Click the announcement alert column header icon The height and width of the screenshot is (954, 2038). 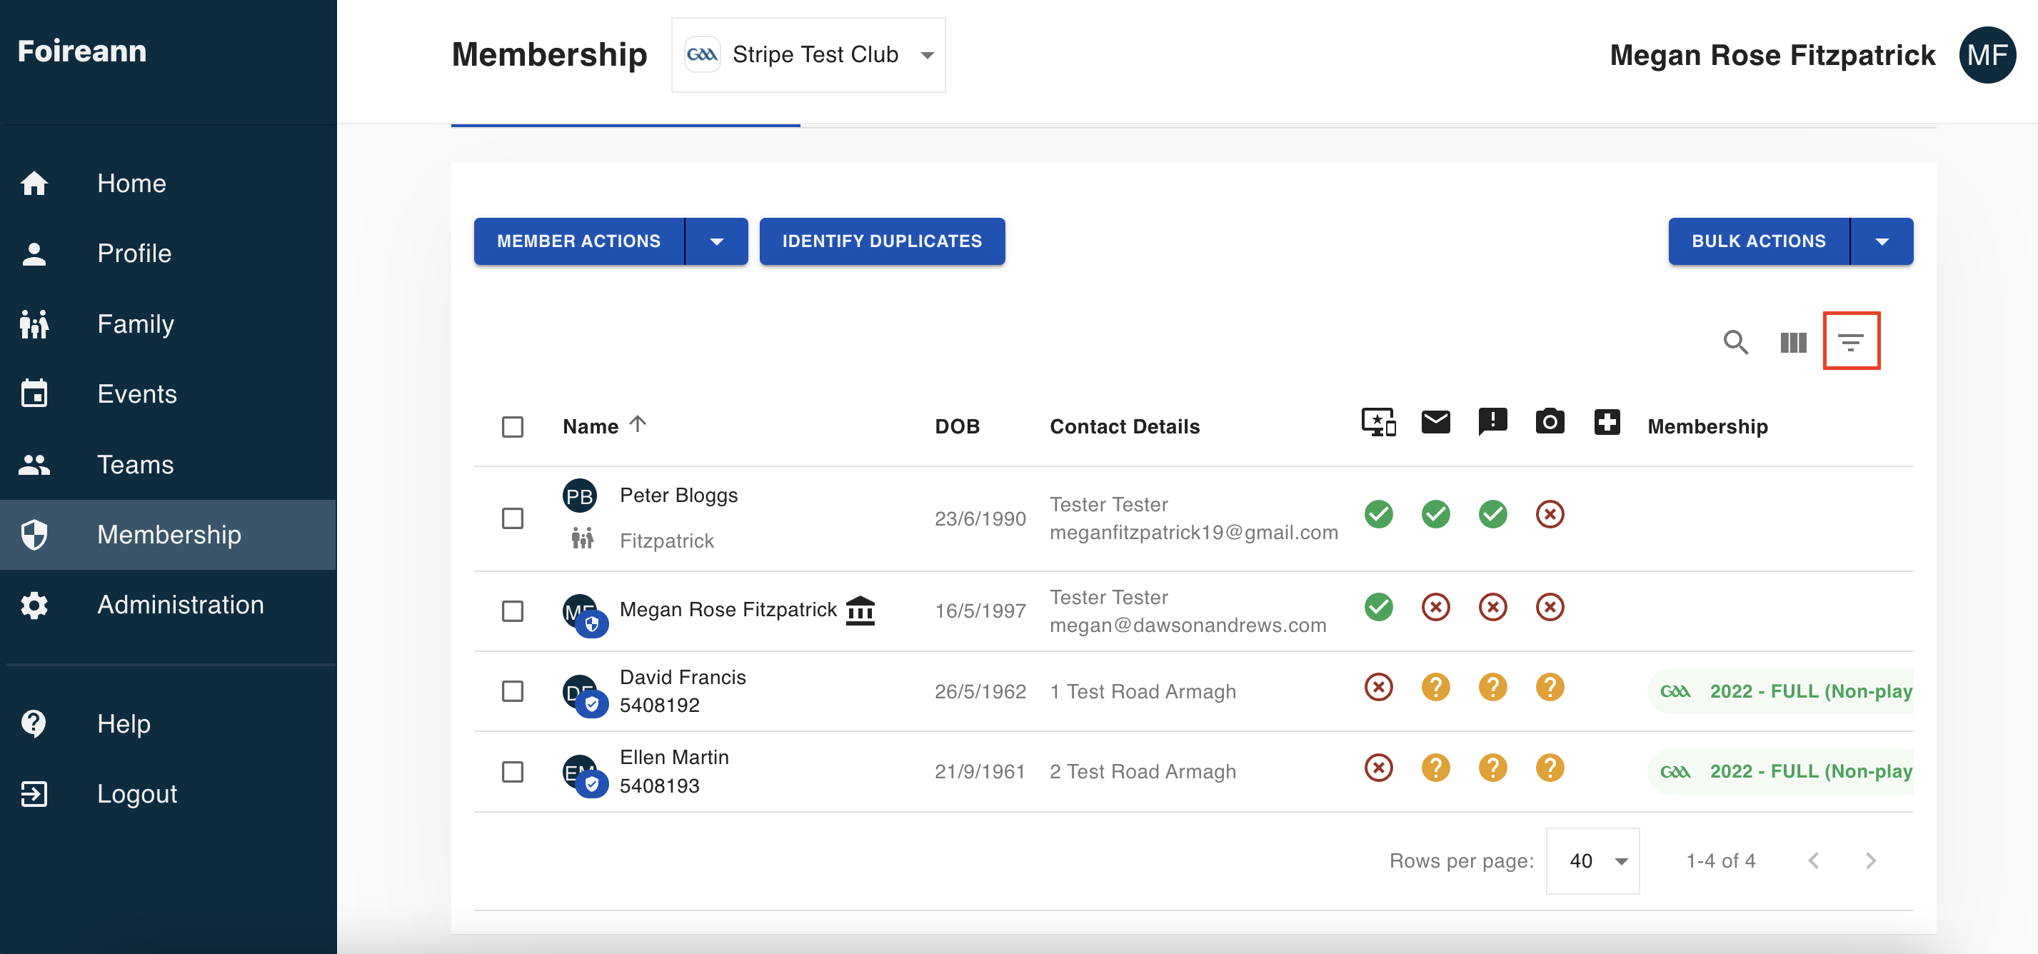point(1492,423)
